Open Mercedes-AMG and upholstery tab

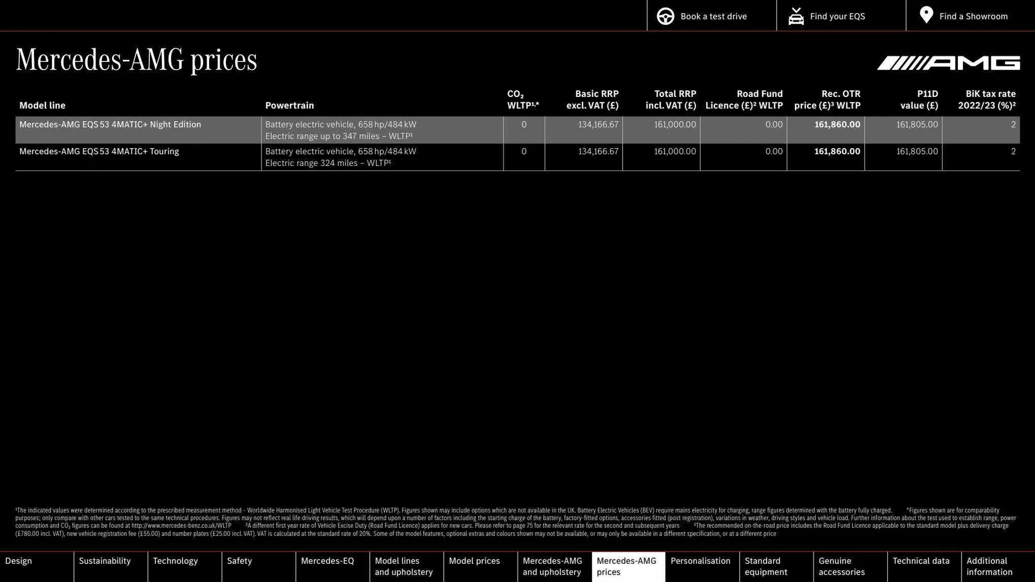pyautogui.click(x=552, y=566)
